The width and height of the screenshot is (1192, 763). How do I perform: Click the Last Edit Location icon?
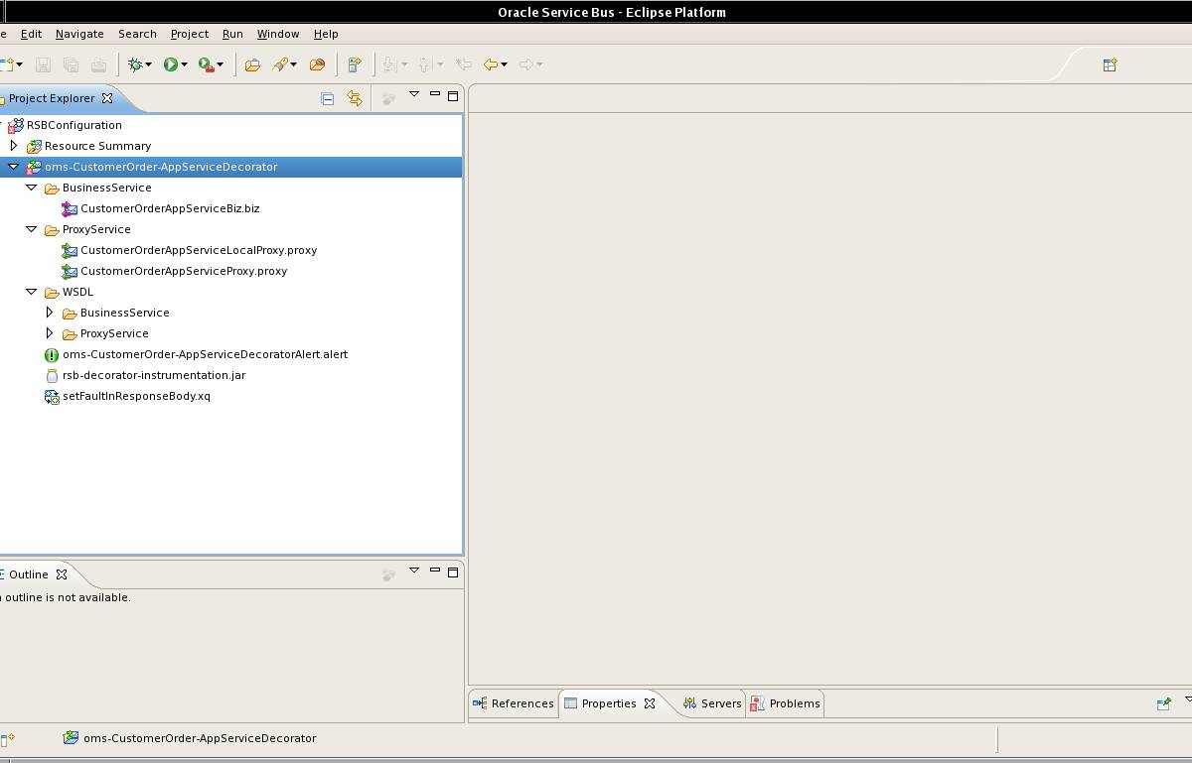(x=463, y=64)
